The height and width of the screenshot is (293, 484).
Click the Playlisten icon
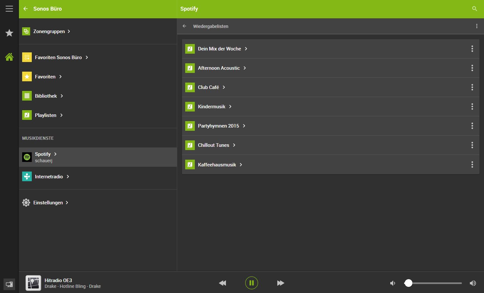tap(27, 115)
